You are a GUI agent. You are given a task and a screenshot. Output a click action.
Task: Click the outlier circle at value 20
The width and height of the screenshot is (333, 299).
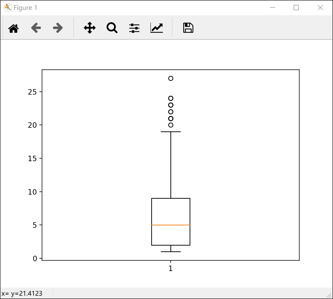(171, 125)
